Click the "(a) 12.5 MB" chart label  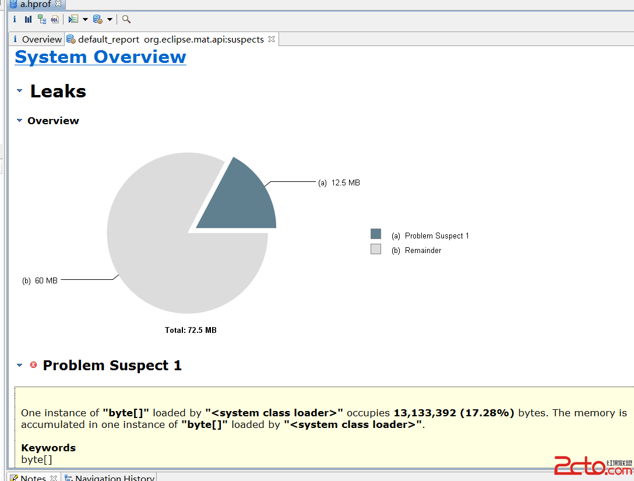[x=339, y=183]
